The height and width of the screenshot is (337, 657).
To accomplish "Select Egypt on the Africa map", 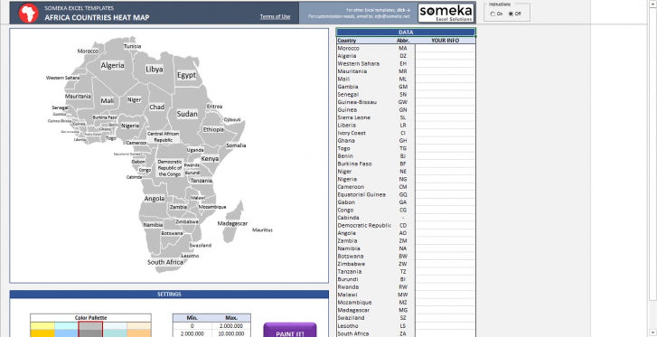I will 187,75.
